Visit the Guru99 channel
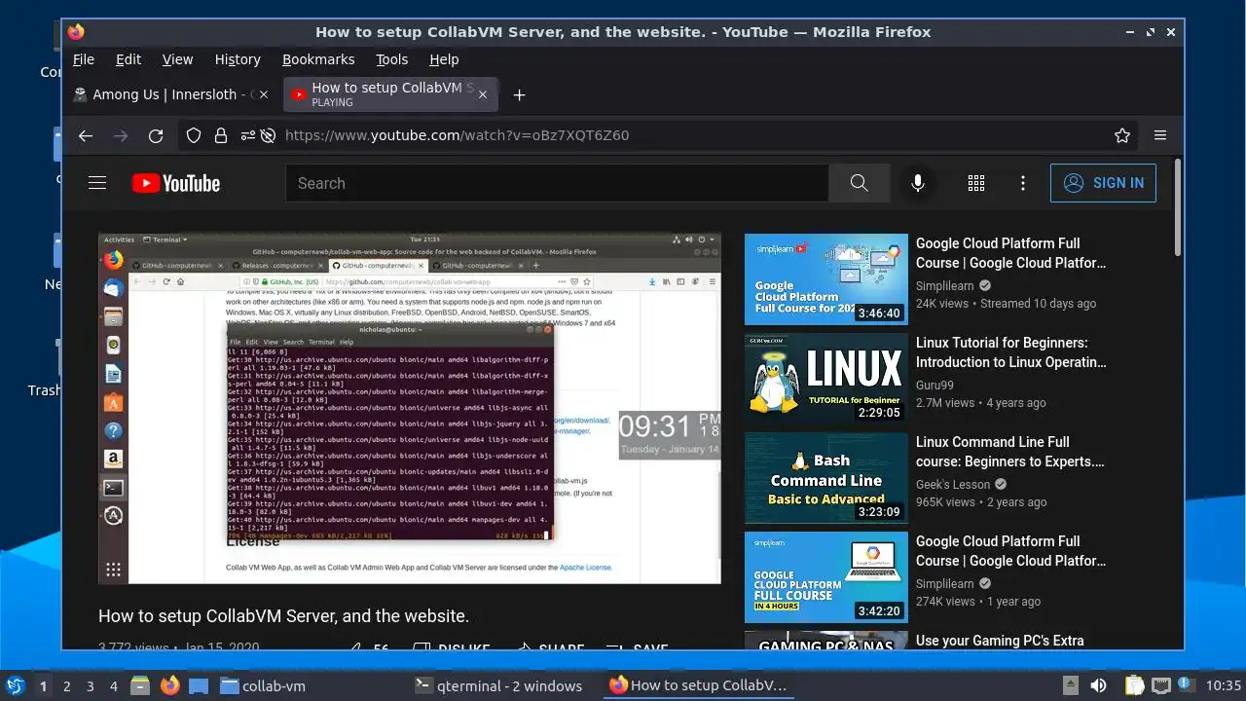 point(934,386)
